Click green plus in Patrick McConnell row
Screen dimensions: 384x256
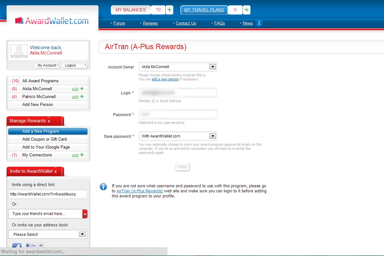[82, 96]
